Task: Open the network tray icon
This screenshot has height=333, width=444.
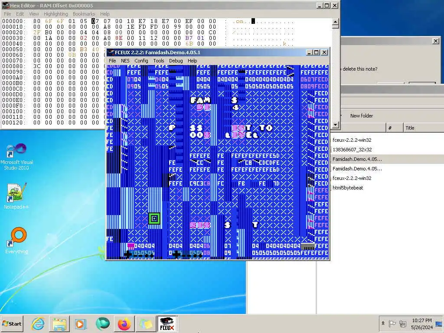Action: [x=403, y=323]
